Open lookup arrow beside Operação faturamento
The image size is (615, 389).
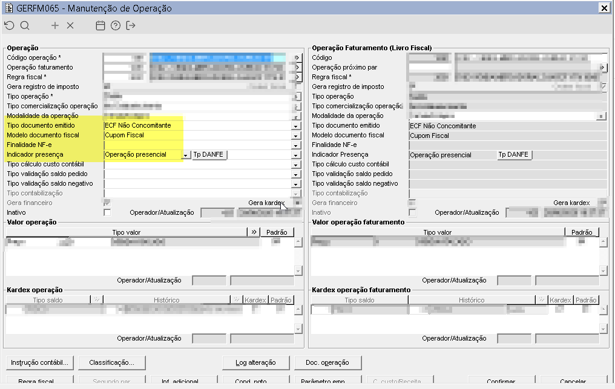click(x=297, y=67)
